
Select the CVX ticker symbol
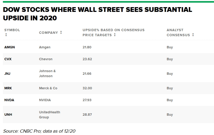tap(8, 59)
